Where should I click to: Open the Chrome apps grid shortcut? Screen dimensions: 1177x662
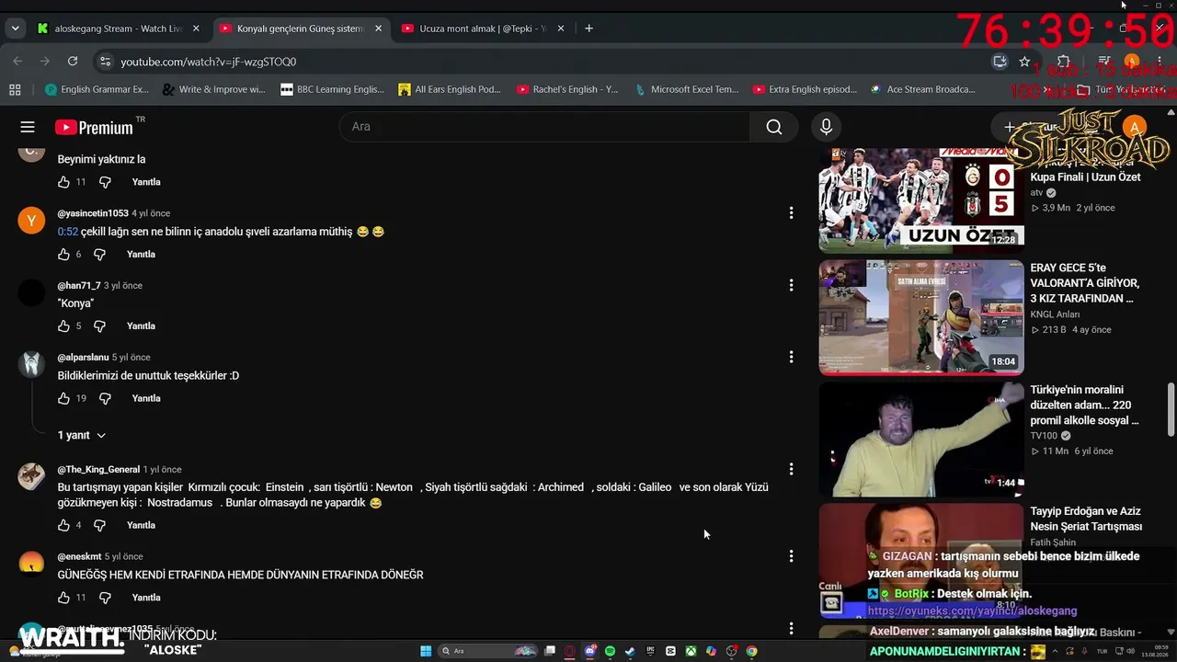(15, 89)
